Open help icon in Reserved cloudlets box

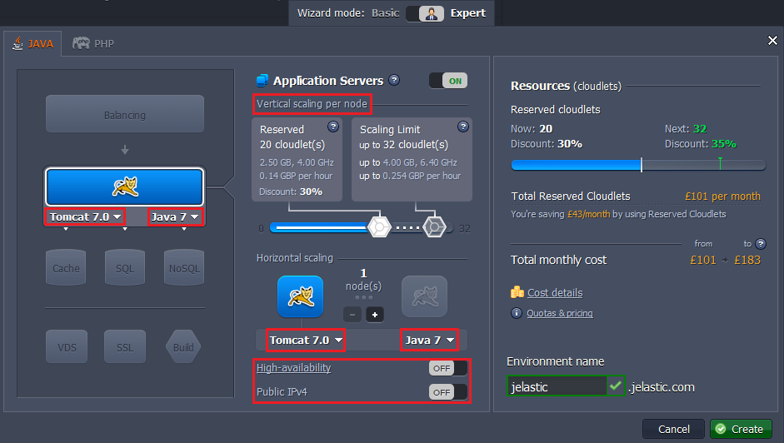click(333, 127)
